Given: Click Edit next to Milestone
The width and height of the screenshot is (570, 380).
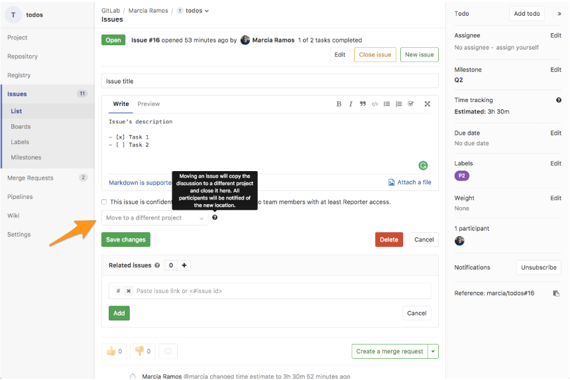Looking at the screenshot, I should click(x=555, y=70).
